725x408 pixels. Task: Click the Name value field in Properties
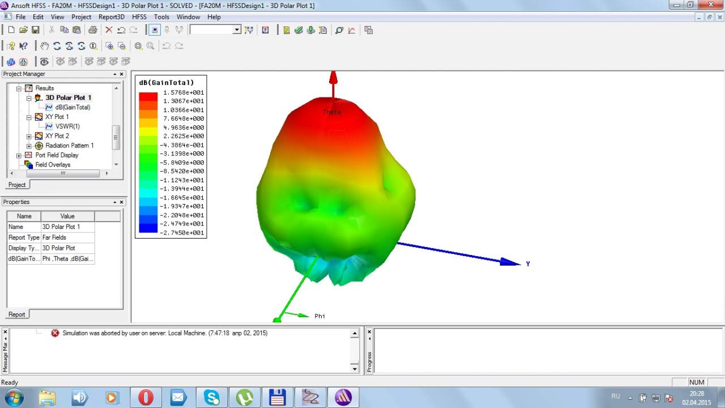point(67,227)
